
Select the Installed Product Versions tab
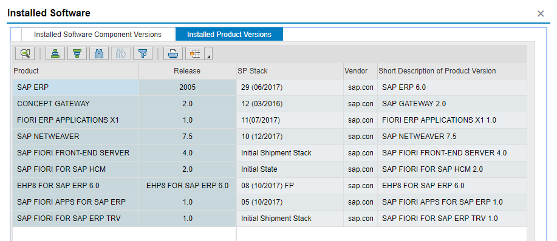(229, 35)
